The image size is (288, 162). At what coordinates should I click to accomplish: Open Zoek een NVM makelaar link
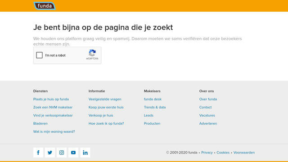point(53,107)
